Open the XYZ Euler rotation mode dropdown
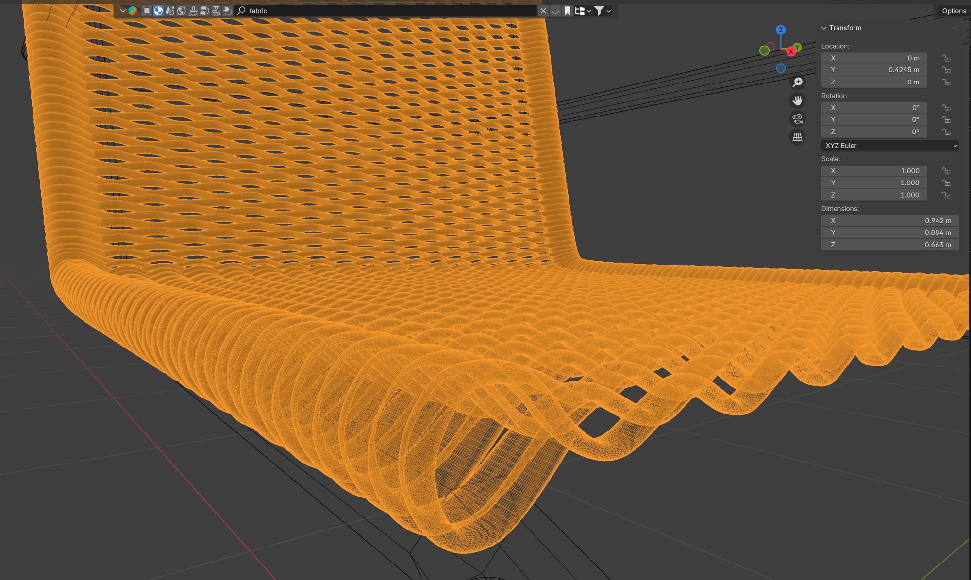This screenshot has width=971, height=580. pyautogui.click(x=889, y=146)
